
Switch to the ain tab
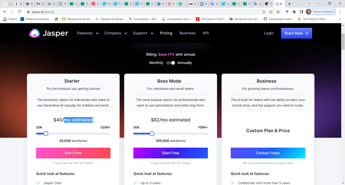193,4
